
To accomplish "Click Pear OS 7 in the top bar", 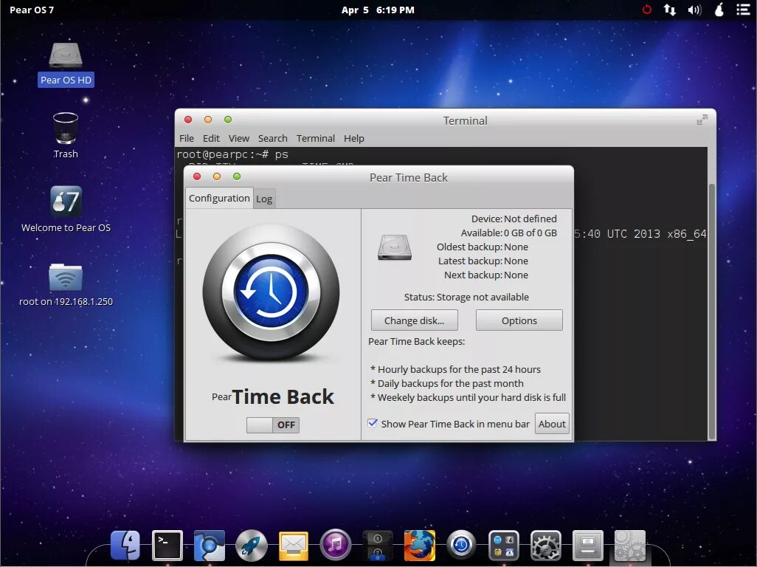I will [32, 10].
